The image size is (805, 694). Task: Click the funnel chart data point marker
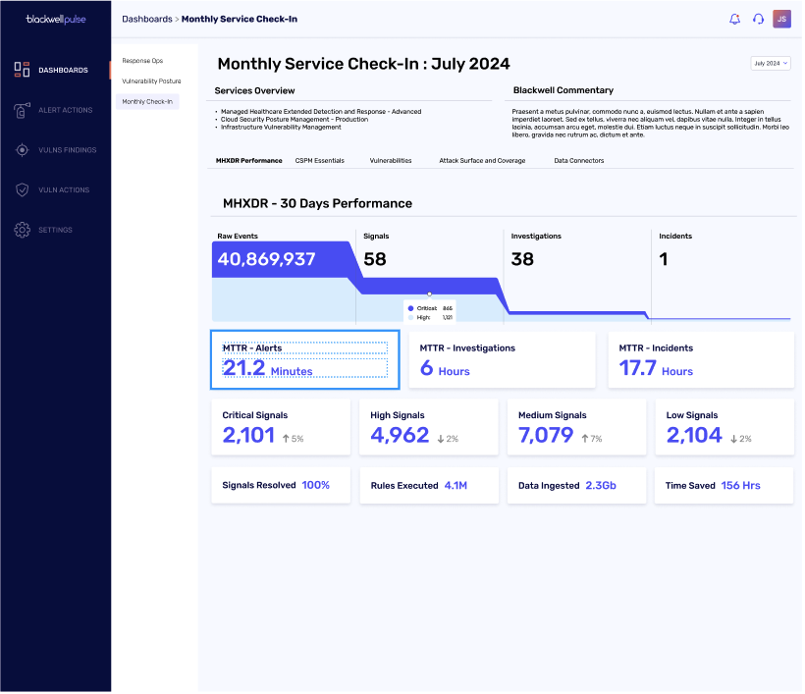coord(429,294)
